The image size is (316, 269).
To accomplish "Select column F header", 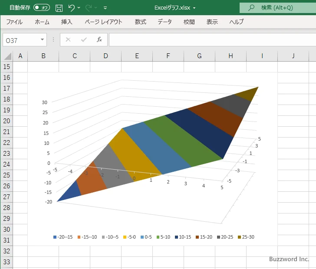I will (x=168, y=56).
